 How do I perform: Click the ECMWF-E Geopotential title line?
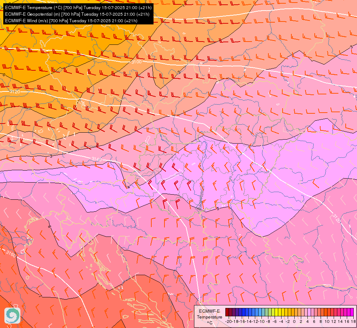point(77,14)
